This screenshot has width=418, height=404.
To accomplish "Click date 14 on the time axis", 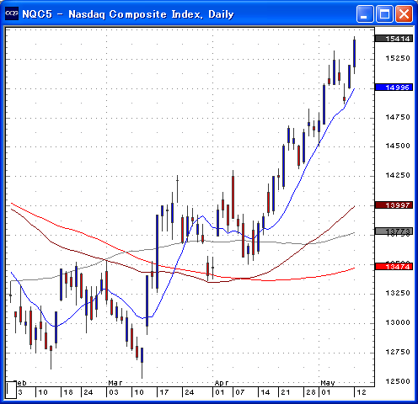I will tap(265, 392).
